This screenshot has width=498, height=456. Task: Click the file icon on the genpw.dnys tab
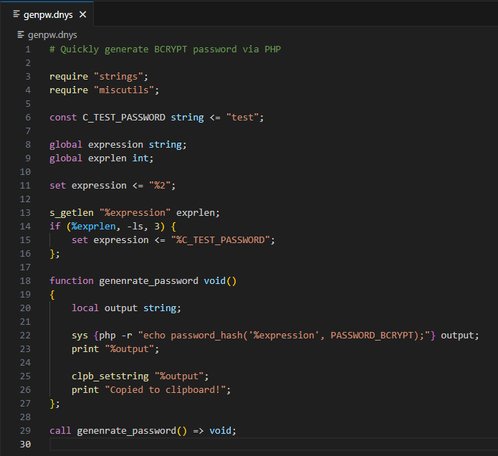[x=16, y=14]
